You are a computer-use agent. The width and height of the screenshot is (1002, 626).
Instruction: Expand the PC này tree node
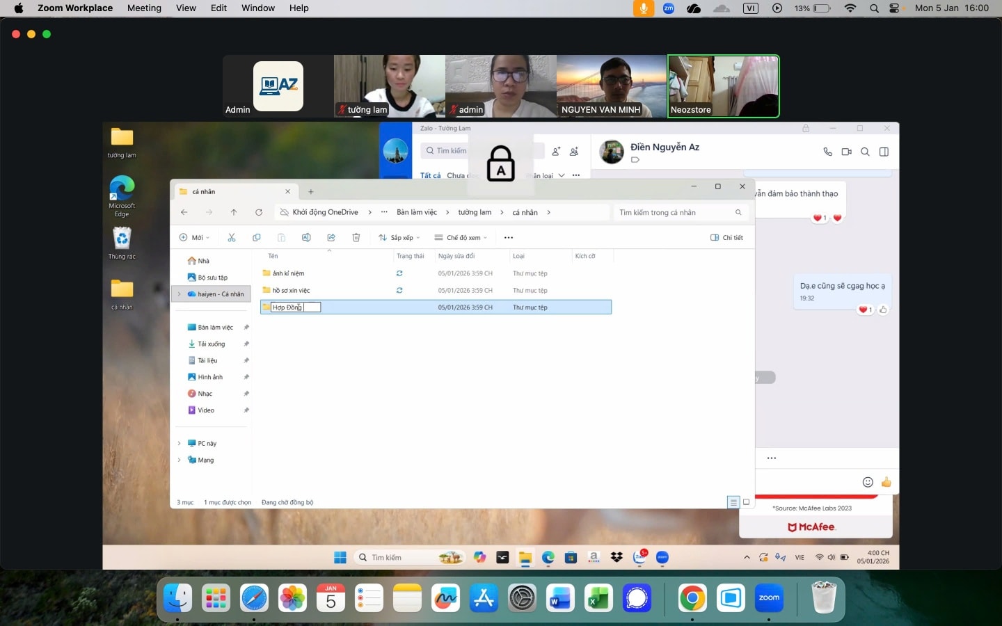[x=180, y=444]
